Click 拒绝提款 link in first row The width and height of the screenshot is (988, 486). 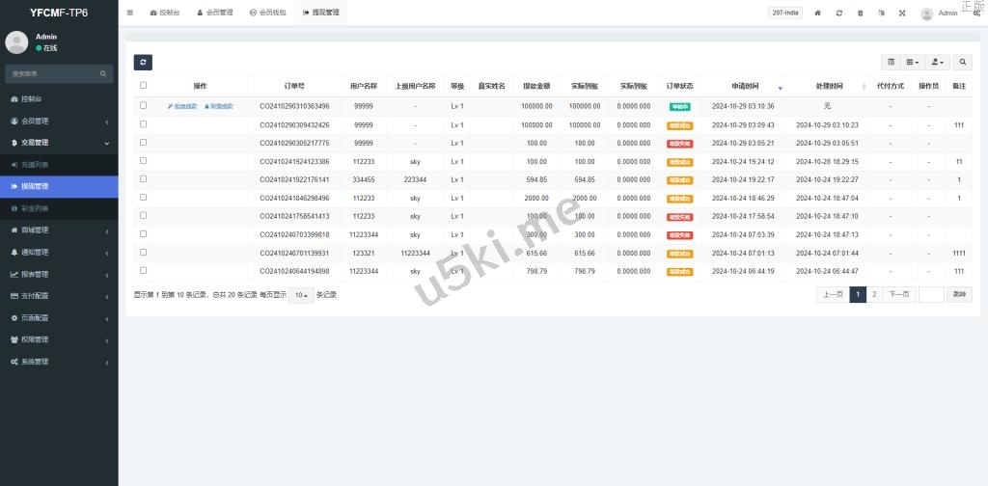[x=182, y=106]
